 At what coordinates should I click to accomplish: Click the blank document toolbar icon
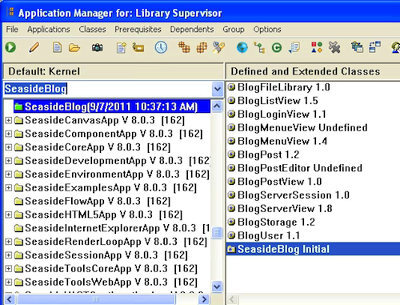57,48
